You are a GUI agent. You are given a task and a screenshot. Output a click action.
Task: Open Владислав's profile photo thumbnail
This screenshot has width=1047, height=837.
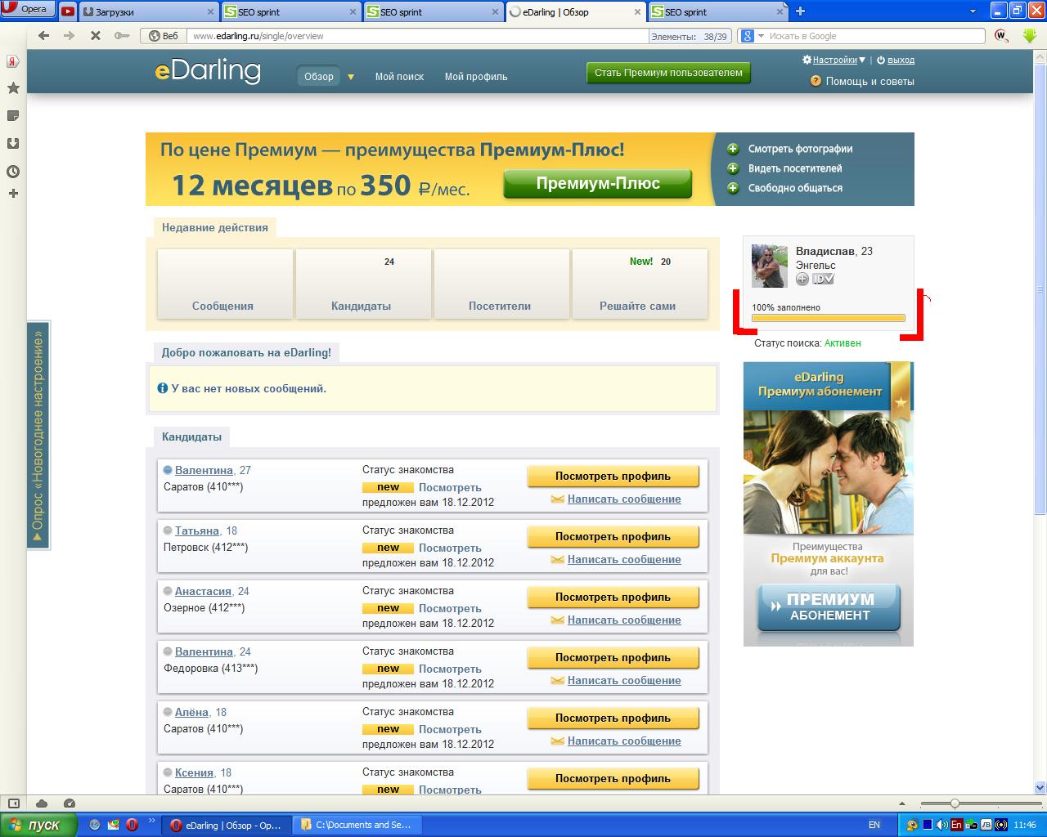[770, 266]
